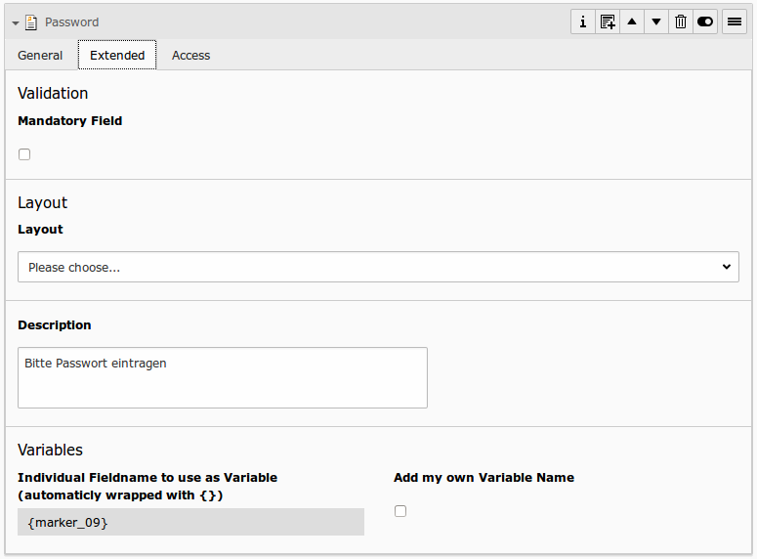This screenshot has height=559, width=757.
Task: Click the bold Description label
Action: 55,325
